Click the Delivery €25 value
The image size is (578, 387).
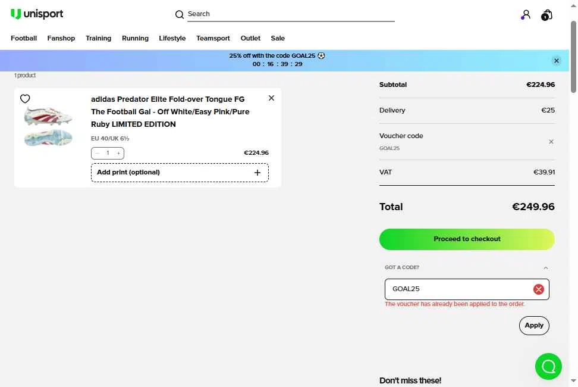(x=548, y=110)
